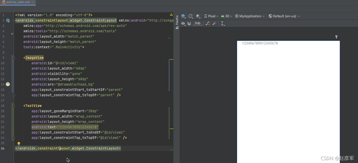358x163 pixels.
Task: Click the related class gutter icon on line 2
Action: pyautogui.click(x=8, y=20)
